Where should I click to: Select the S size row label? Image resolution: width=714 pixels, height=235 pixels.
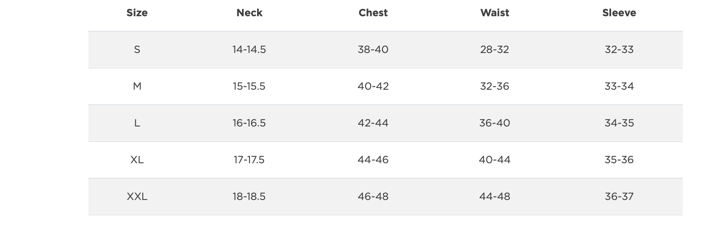(137, 50)
